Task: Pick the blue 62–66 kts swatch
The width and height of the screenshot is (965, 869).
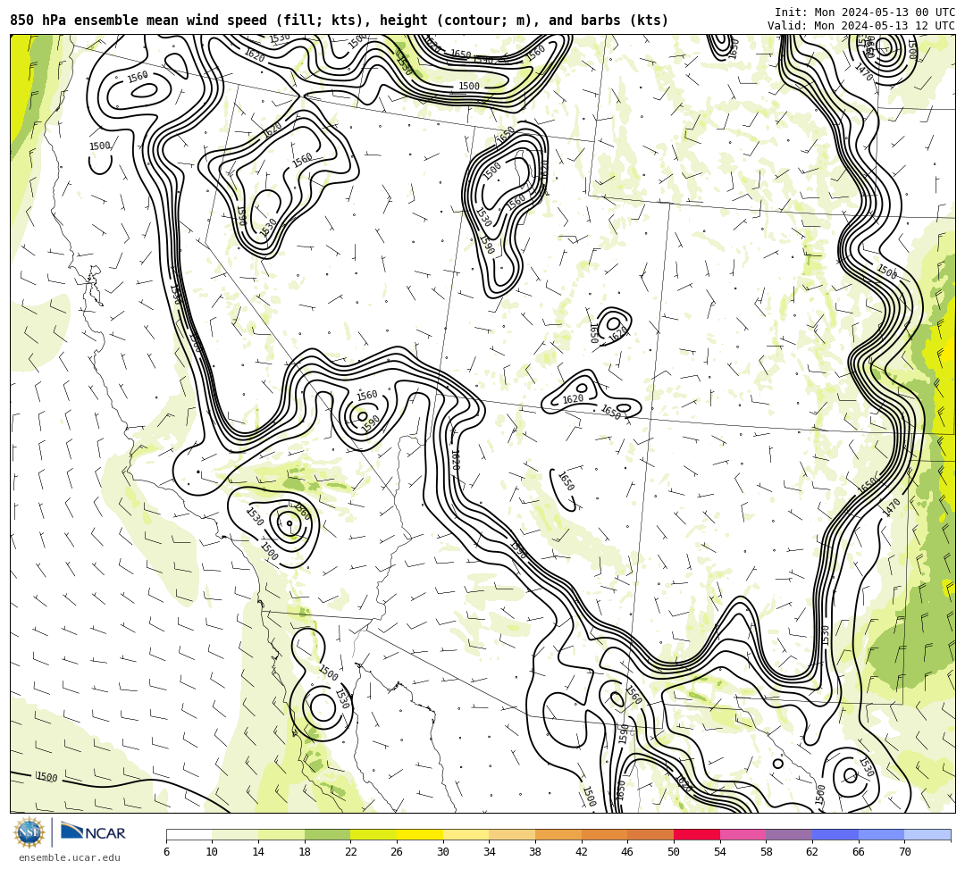Action: (x=835, y=834)
